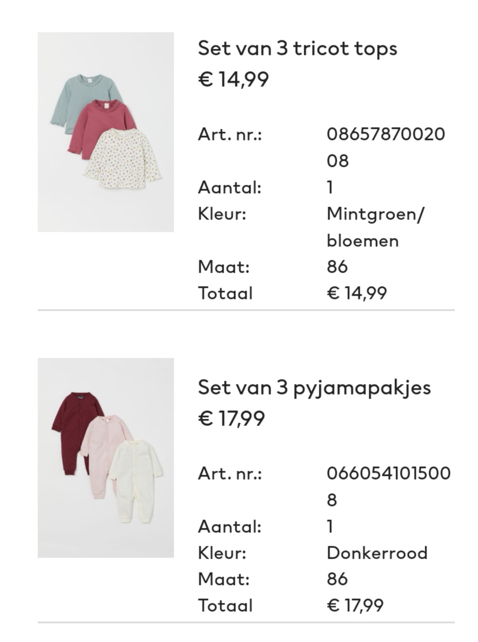Viewport: 478px width, 642px height.
Task: Click size 86 of the tricot tops
Action: (x=337, y=267)
